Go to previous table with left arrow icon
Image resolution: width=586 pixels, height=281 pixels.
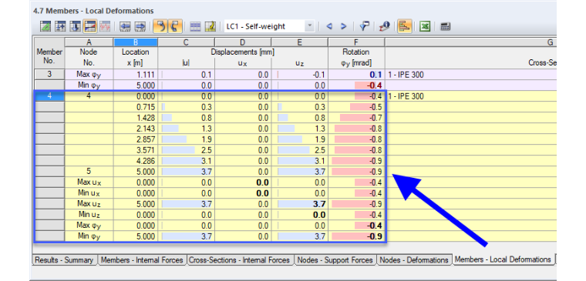125,26
